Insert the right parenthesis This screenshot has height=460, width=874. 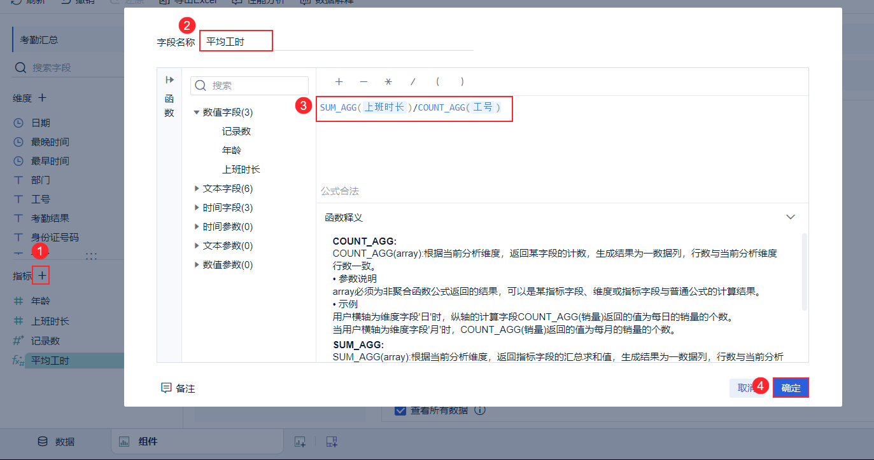(462, 81)
